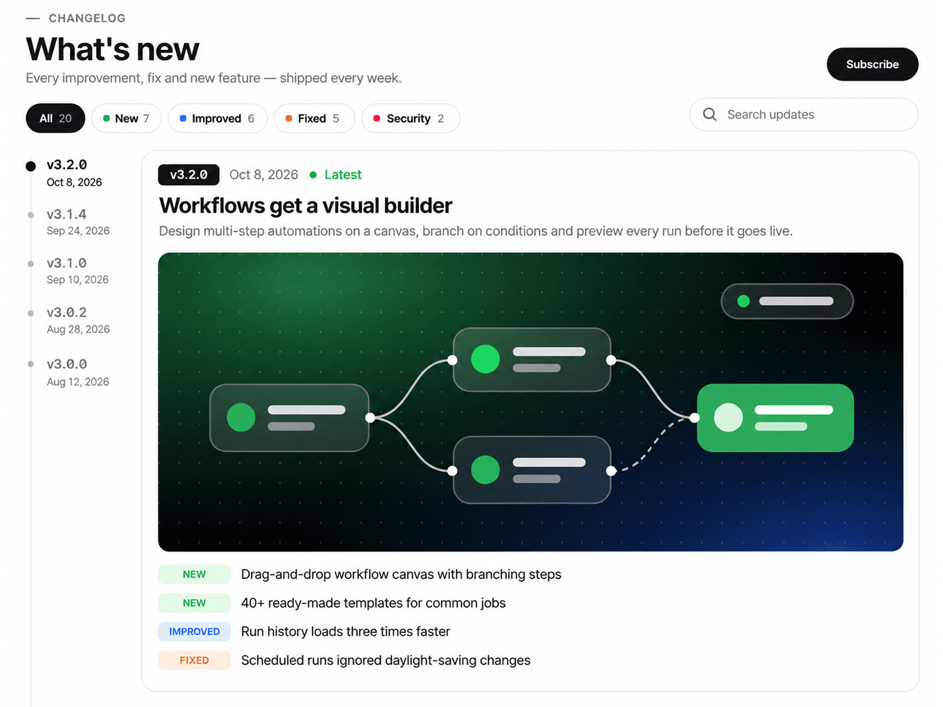Select 'Run history loads three times faster'

(345, 631)
